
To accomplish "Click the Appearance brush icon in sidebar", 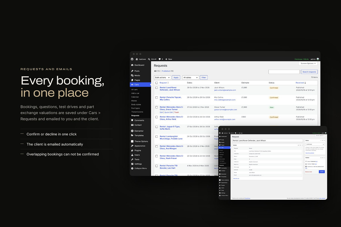I will 132,146.
